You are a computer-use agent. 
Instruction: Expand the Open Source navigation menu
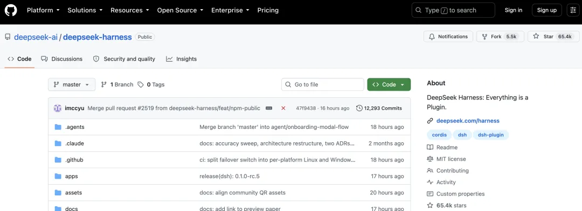181,10
